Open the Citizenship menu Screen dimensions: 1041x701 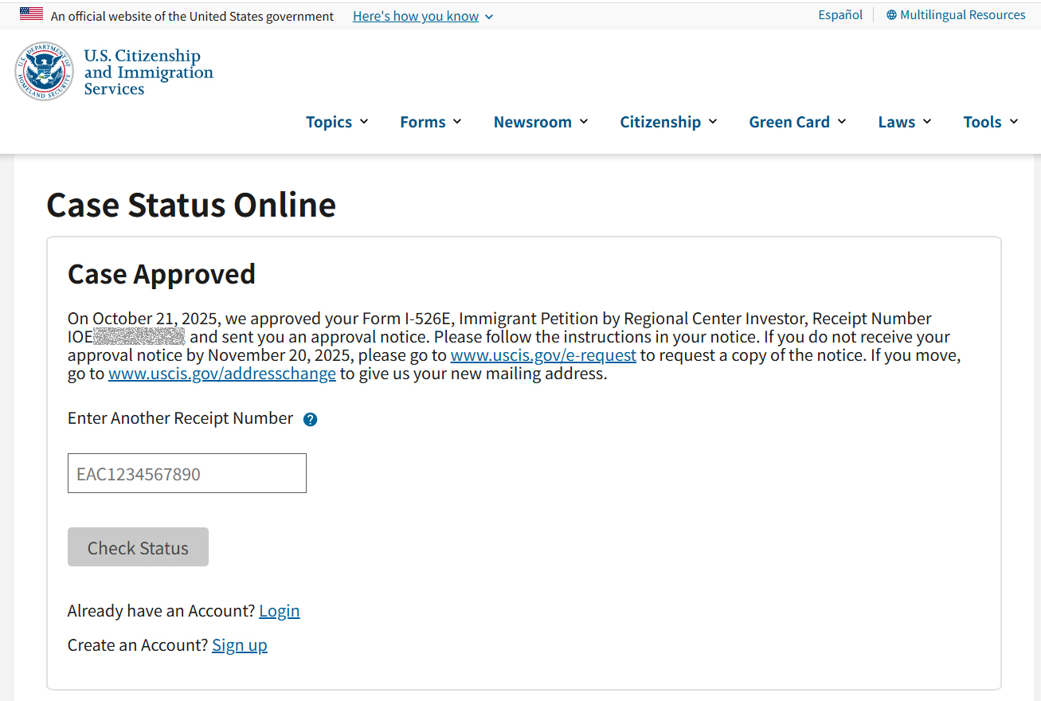pos(669,122)
